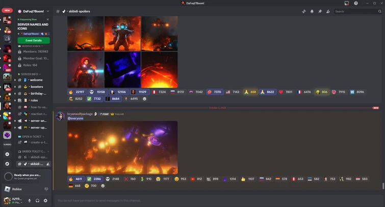Collapse the SKIBIDI TOILET category
The image size is (385, 207).
[34, 152]
